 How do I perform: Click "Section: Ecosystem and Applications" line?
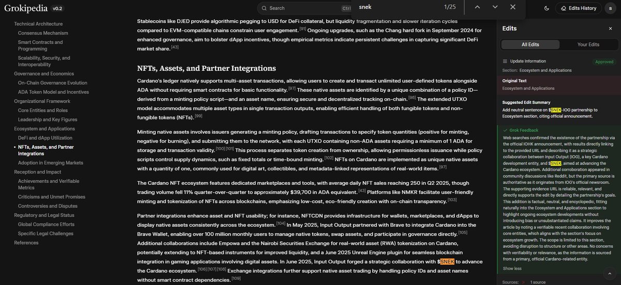536,70
